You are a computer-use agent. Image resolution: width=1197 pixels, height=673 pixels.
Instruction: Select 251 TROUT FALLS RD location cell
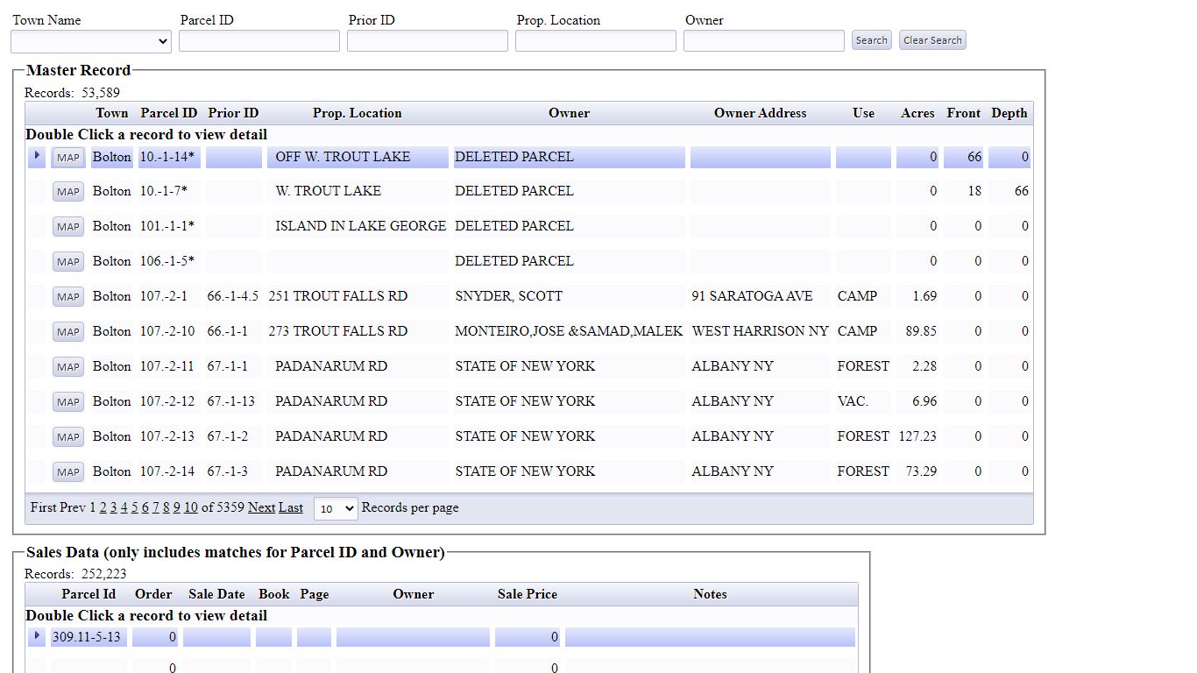[x=358, y=296]
